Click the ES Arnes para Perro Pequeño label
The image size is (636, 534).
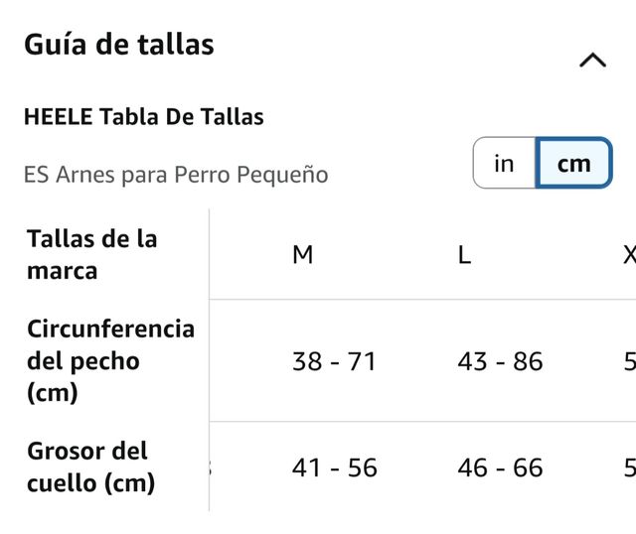click(x=176, y=175)
